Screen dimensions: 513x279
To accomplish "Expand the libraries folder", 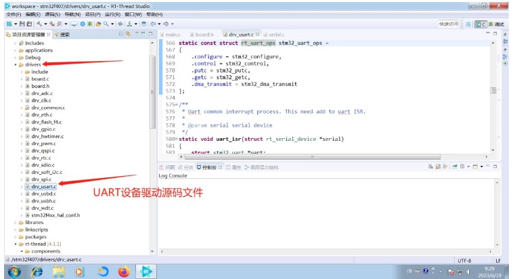I will [x=15, y=222].
